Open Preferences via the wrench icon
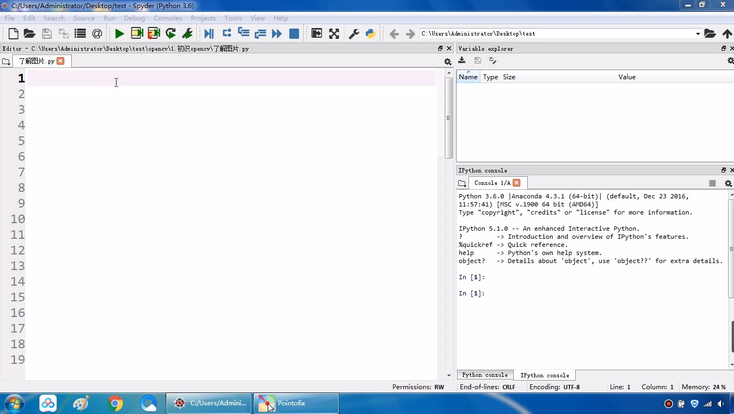Screen dimensions: 734x414 coord(354,33)
